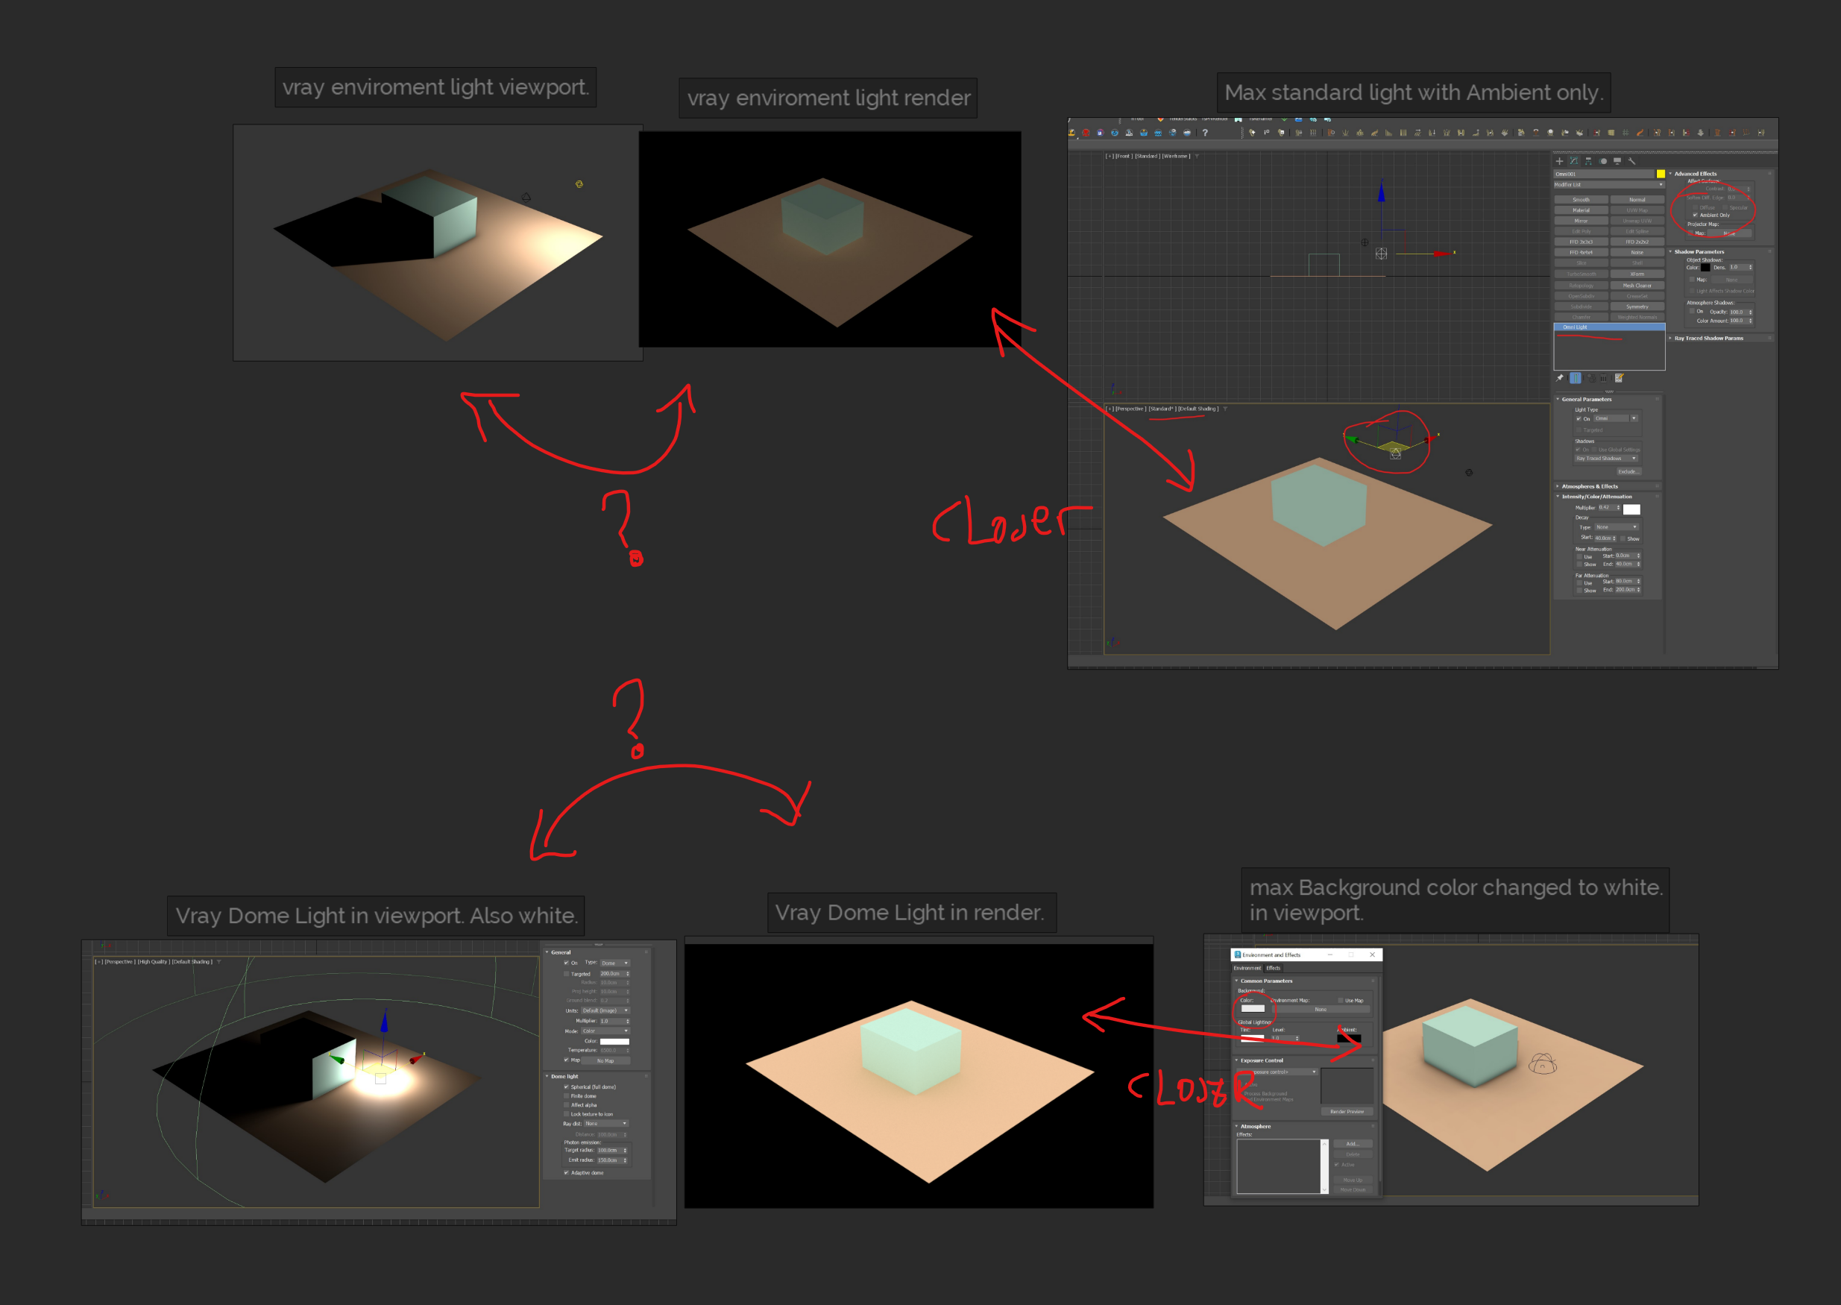The image size is (1841, 1305).
Task: Click the black Ambient color swatch
Action: click(x=1348, y=1038)
